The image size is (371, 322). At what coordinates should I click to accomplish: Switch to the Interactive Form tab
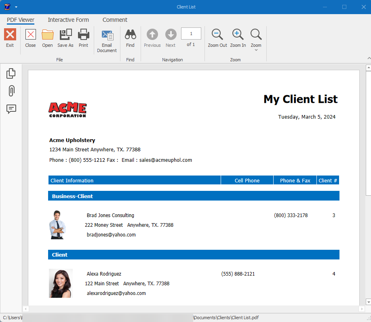68,20
